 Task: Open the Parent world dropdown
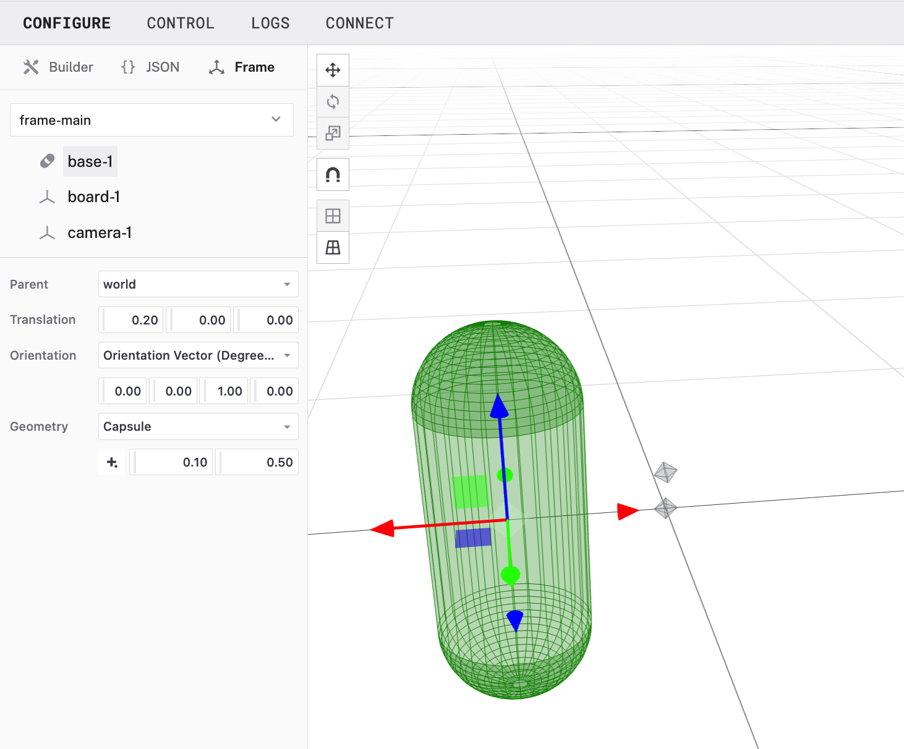coord(198,284)
